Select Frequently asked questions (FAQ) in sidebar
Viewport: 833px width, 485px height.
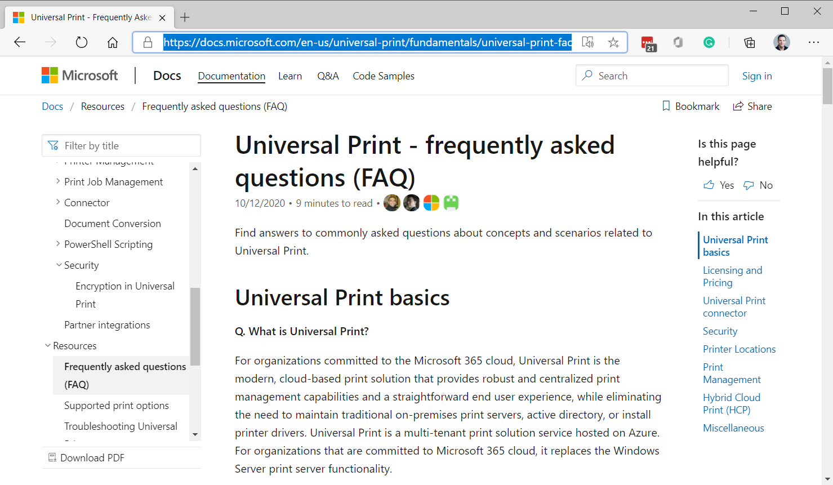tap(125, 375)
